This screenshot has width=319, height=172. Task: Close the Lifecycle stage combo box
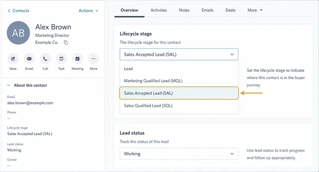point(179,54)
